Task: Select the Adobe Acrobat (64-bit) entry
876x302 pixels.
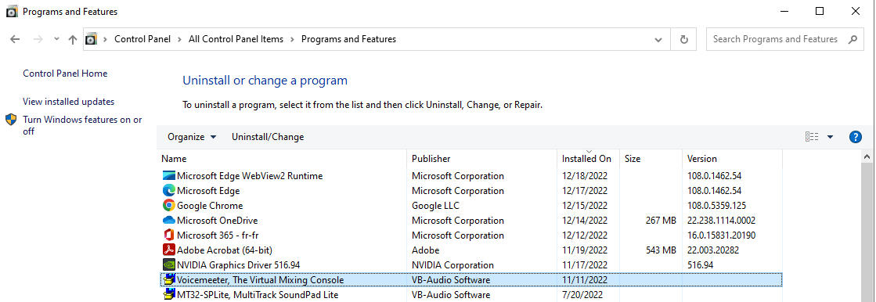Action: [x=225, y=250]
